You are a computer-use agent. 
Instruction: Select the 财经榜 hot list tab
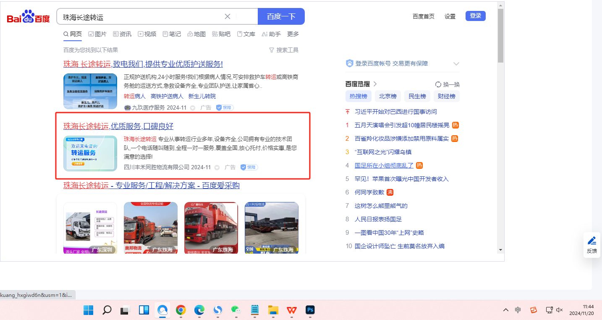[447, 96]
